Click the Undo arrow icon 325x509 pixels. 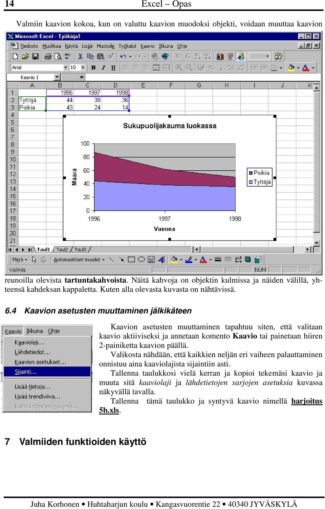(123, 56)
